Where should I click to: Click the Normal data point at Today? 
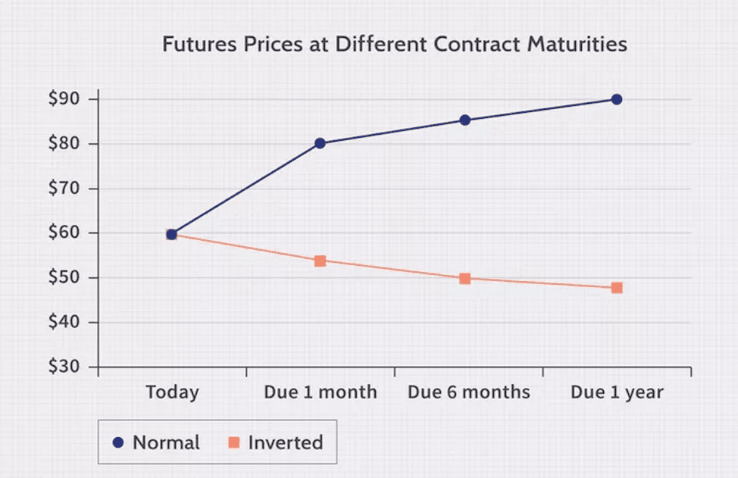click(171, 234)
